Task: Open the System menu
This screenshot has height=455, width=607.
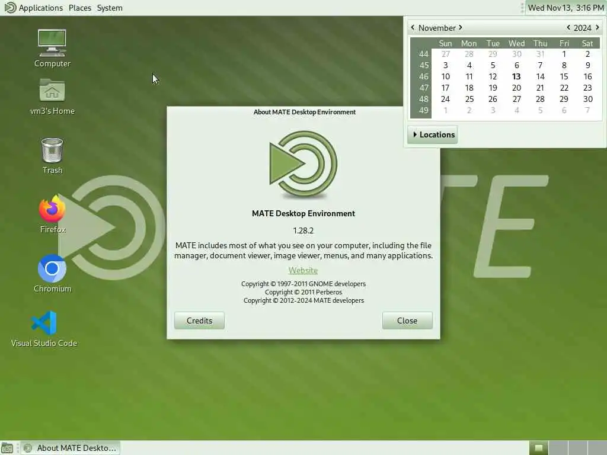Action: click(x=110, y=8)
